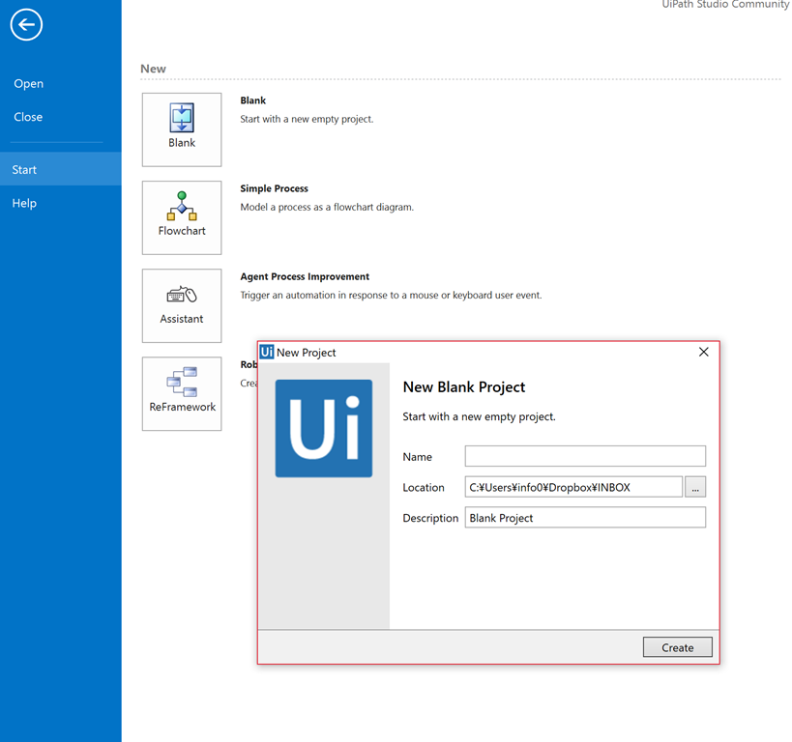
Task: Click the 'New Project' dialog title text
Action: point(307,353)
